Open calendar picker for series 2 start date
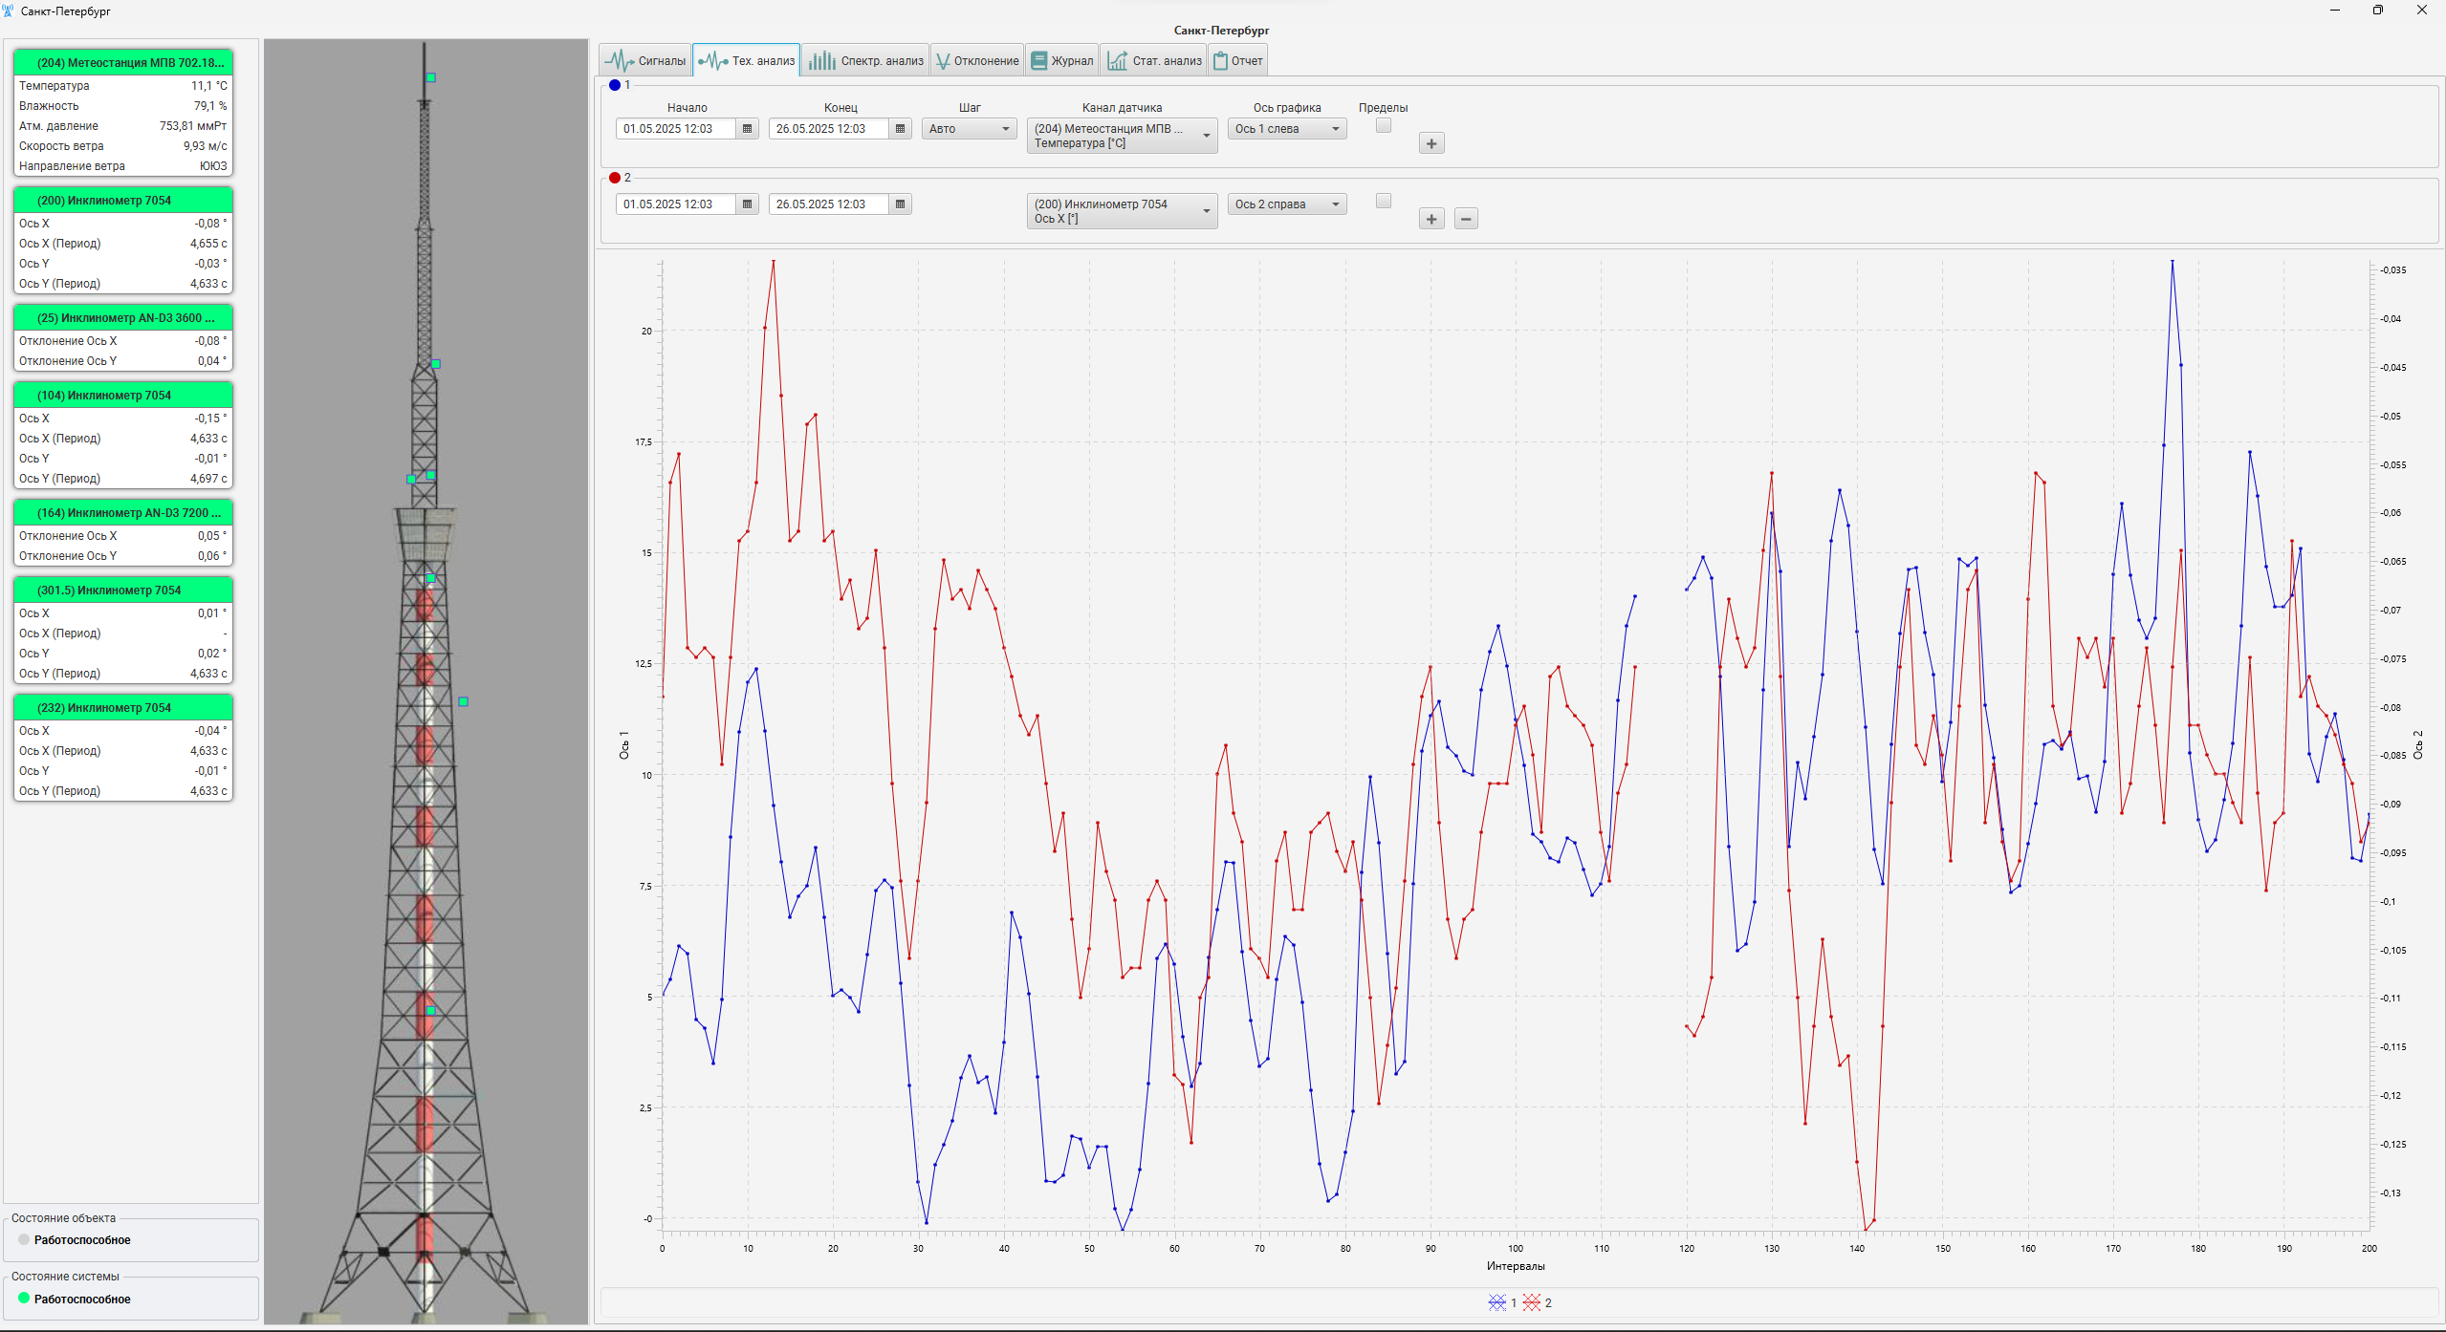Viewport: 2446px width, 1332px height. (748, 204)
